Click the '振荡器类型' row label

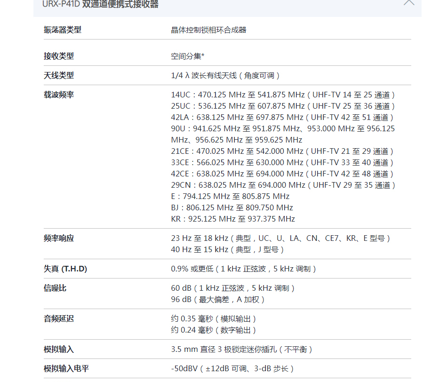tap(63, 30)
